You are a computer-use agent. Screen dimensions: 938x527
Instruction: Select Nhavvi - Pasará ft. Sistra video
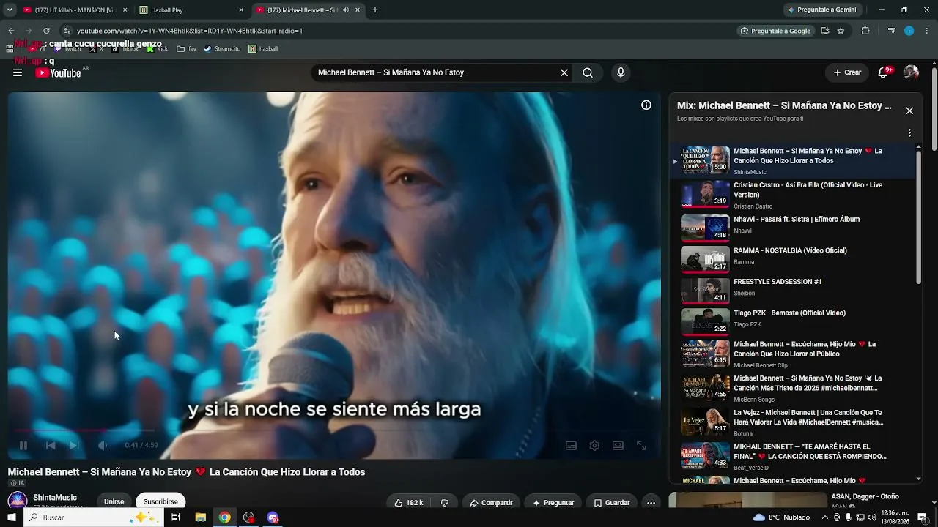tap(793, 227)
